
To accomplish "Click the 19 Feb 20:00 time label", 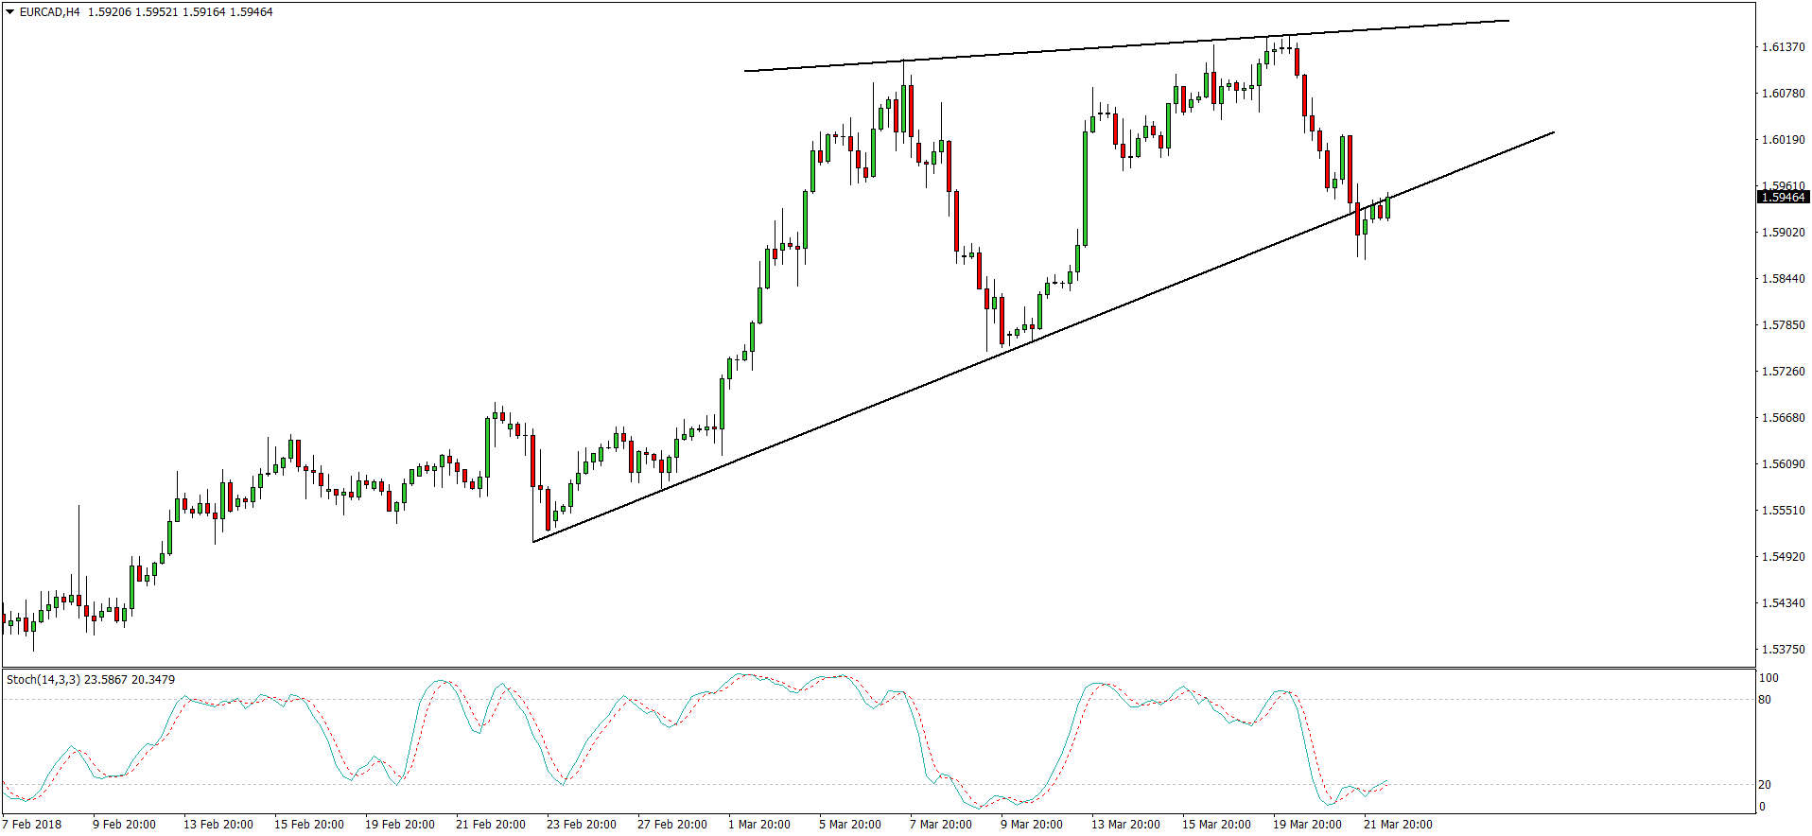I will [400, 824].
